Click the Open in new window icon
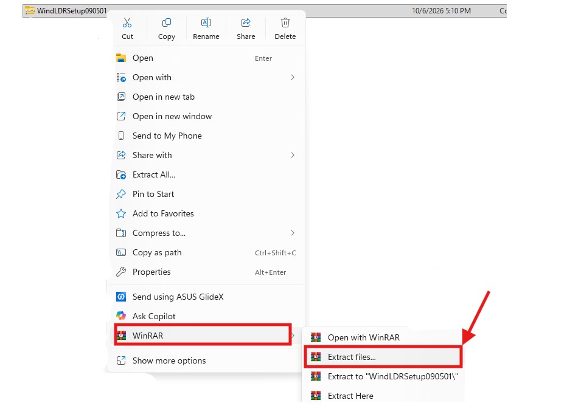This screenshot has width=567, height=414. pyautogui.click(x=121, y=116)
